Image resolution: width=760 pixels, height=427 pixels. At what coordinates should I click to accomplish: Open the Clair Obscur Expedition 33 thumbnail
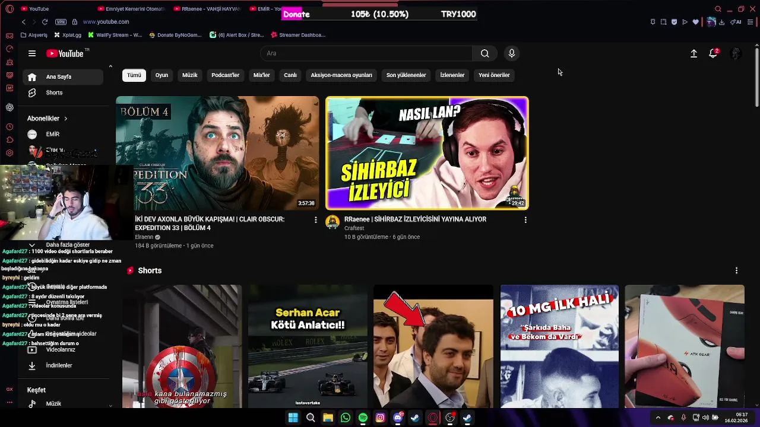217,153
